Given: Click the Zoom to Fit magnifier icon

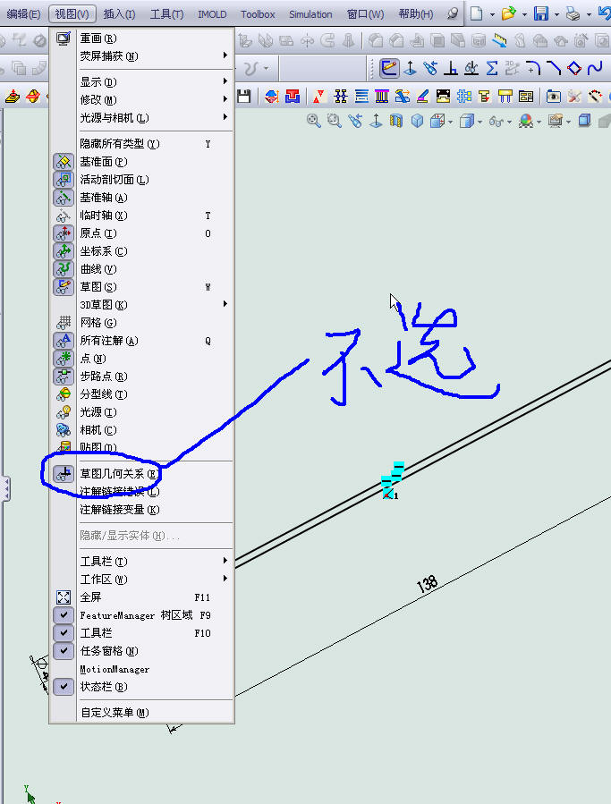Looking at the screenshot, I should pyautogui.click(x=313, y=121).
